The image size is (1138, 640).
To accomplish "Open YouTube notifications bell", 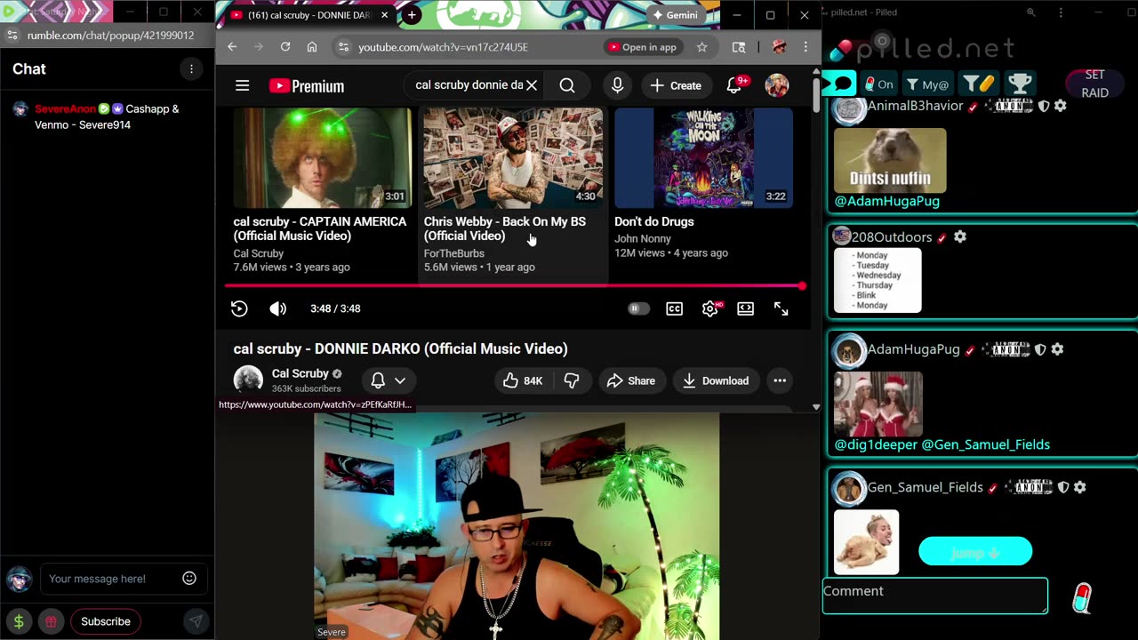I will pyautogui.click(x=734, y=85).
